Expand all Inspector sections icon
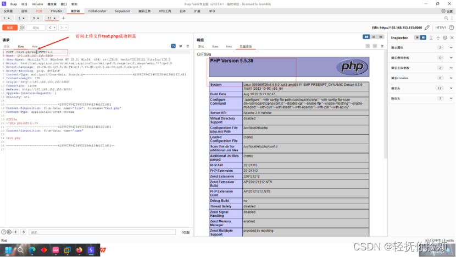The image size is (456, 257). click(431, 37)
